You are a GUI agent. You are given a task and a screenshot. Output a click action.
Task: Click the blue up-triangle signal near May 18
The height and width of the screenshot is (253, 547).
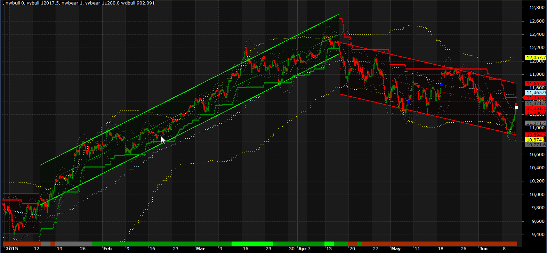[441, 84]
